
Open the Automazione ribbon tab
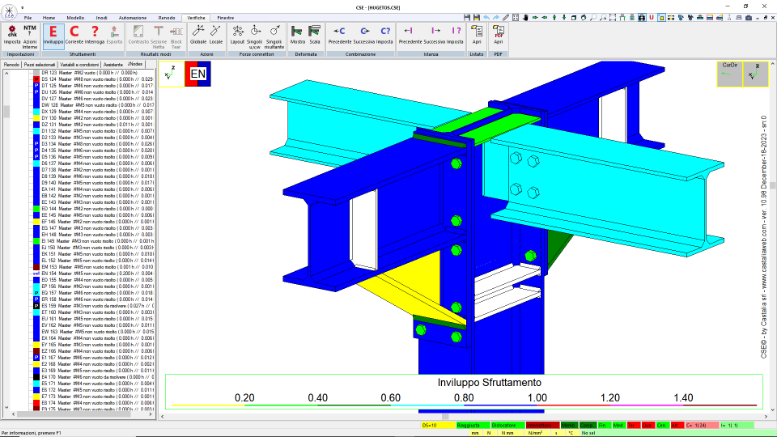[133, 18]
